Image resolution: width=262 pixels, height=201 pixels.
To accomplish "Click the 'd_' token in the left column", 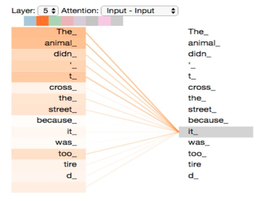I will coord(49,176).
